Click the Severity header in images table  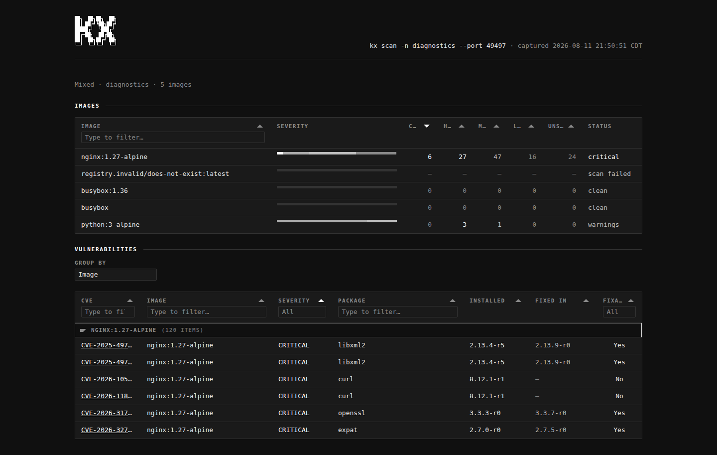[292, 126]
